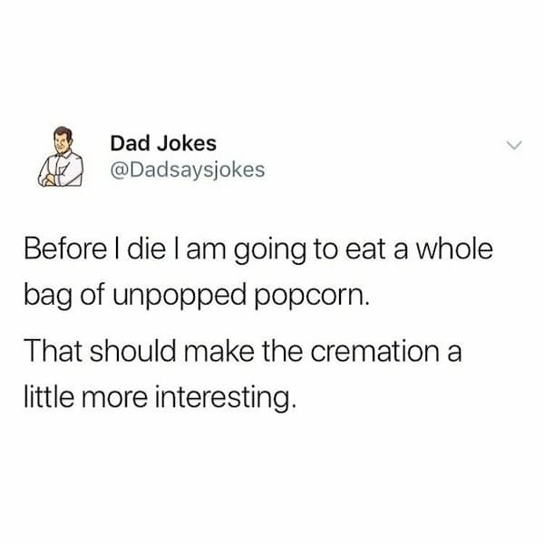Click the word 'Before' starting the tweet
The width and height of the screenshot is (544, 544).
(65, 250)
